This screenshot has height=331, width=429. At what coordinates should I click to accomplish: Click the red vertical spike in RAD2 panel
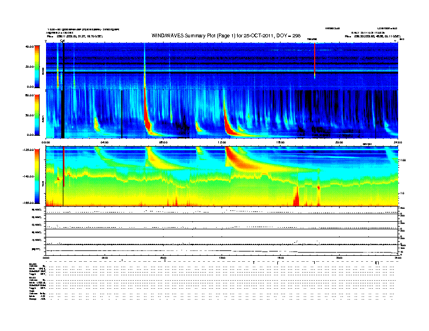coord(315,60)
